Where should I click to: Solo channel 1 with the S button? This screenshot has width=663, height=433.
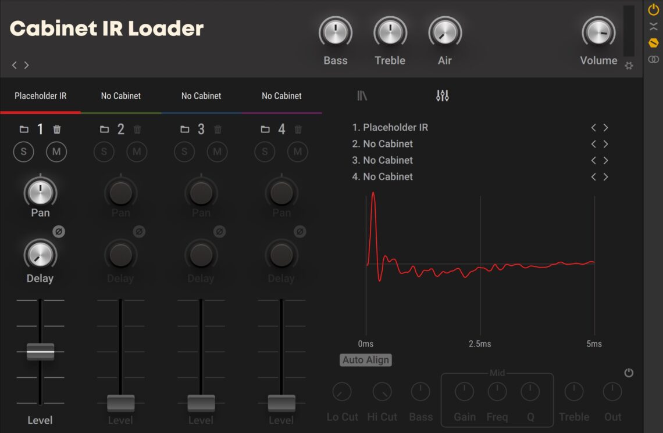click(x=24, y=151)
